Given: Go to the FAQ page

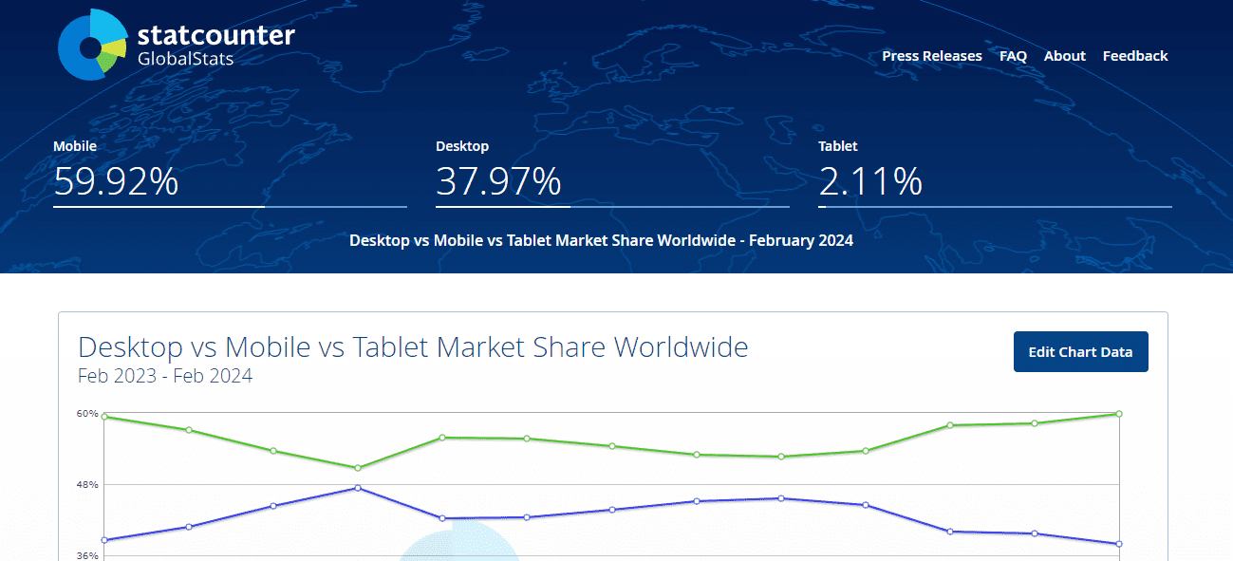Looking at the screenshot, I should point(1013,56).
